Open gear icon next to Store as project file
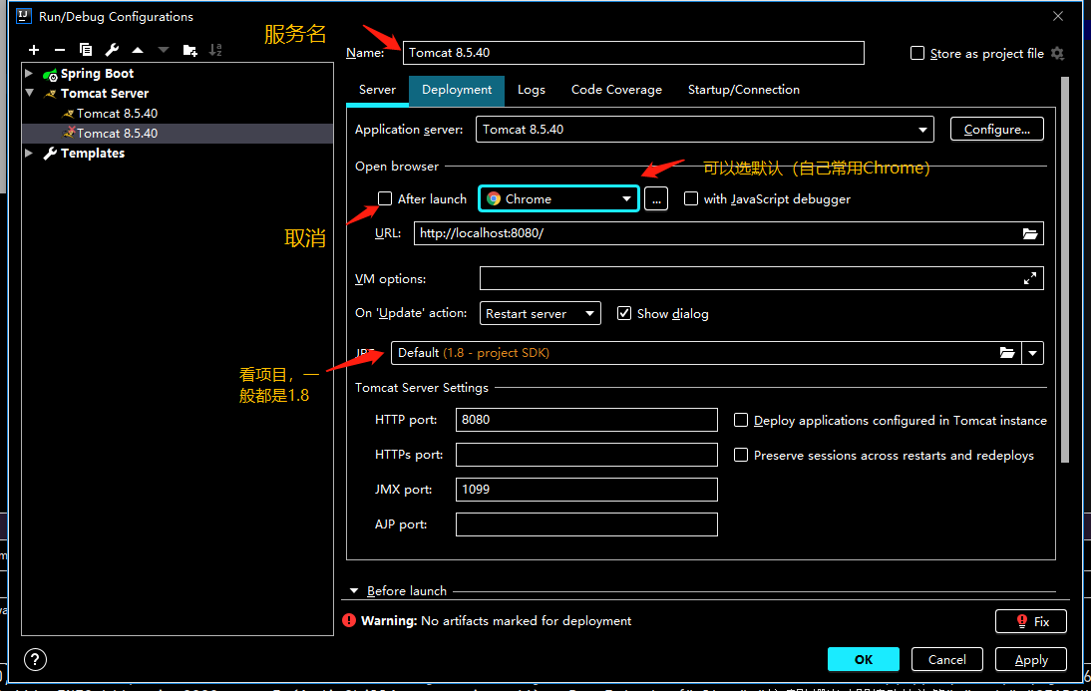This screenshot has height=691, width=1091. click(1058, 53)
